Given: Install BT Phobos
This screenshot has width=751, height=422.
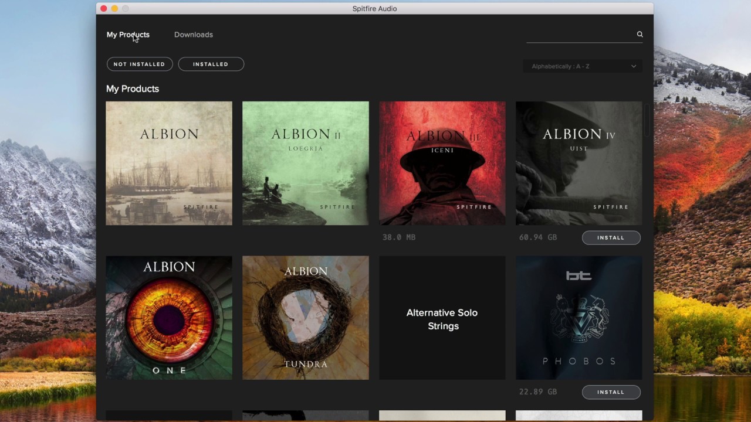Looking at the screenshot, I should pyautogui.click(x=611, y=392).
